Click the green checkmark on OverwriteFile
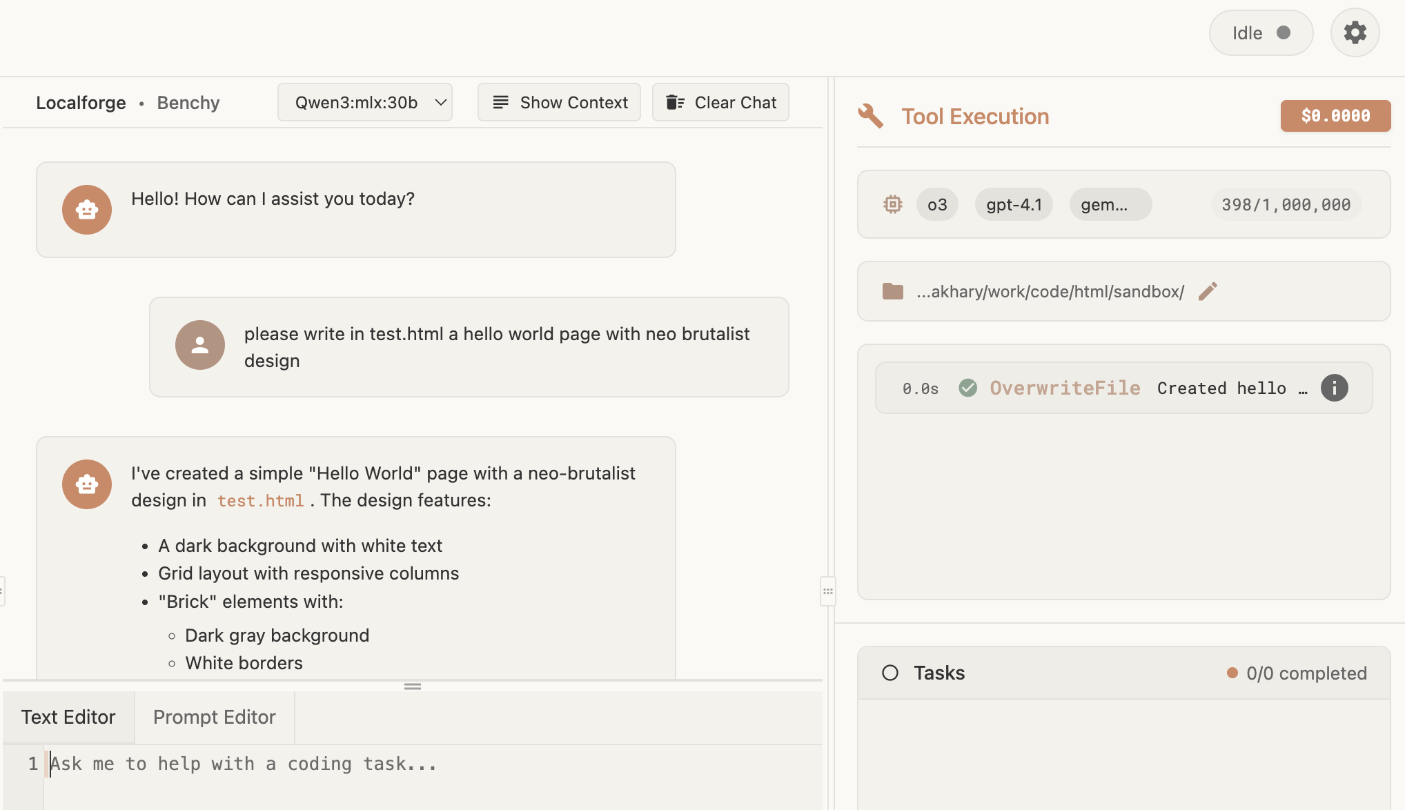 [x=968, y=388]
